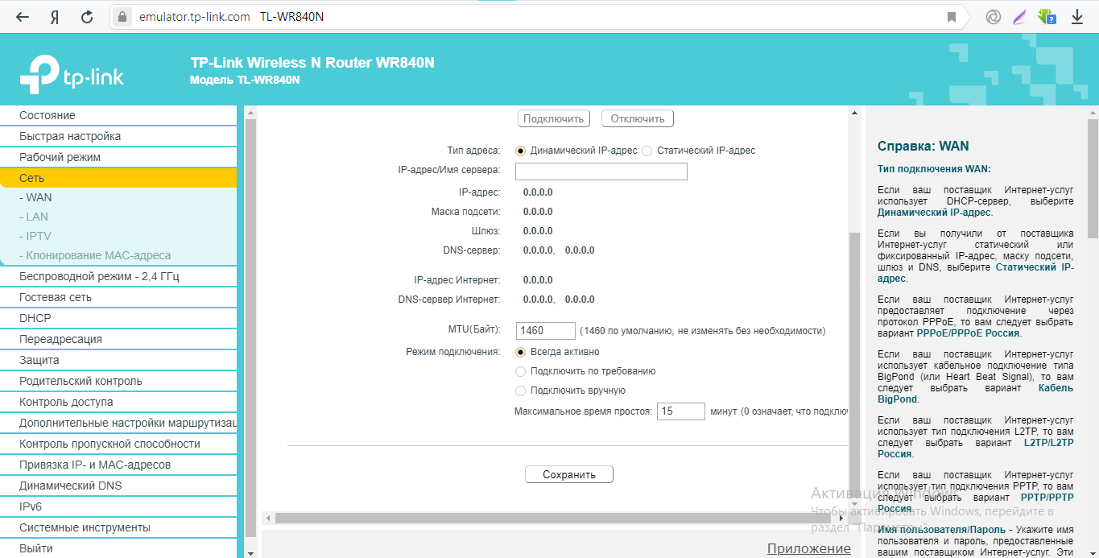
Task: Open Дополнительные настройки маршрутизации item
Action: pyautogui.click(x=118, y=423)
